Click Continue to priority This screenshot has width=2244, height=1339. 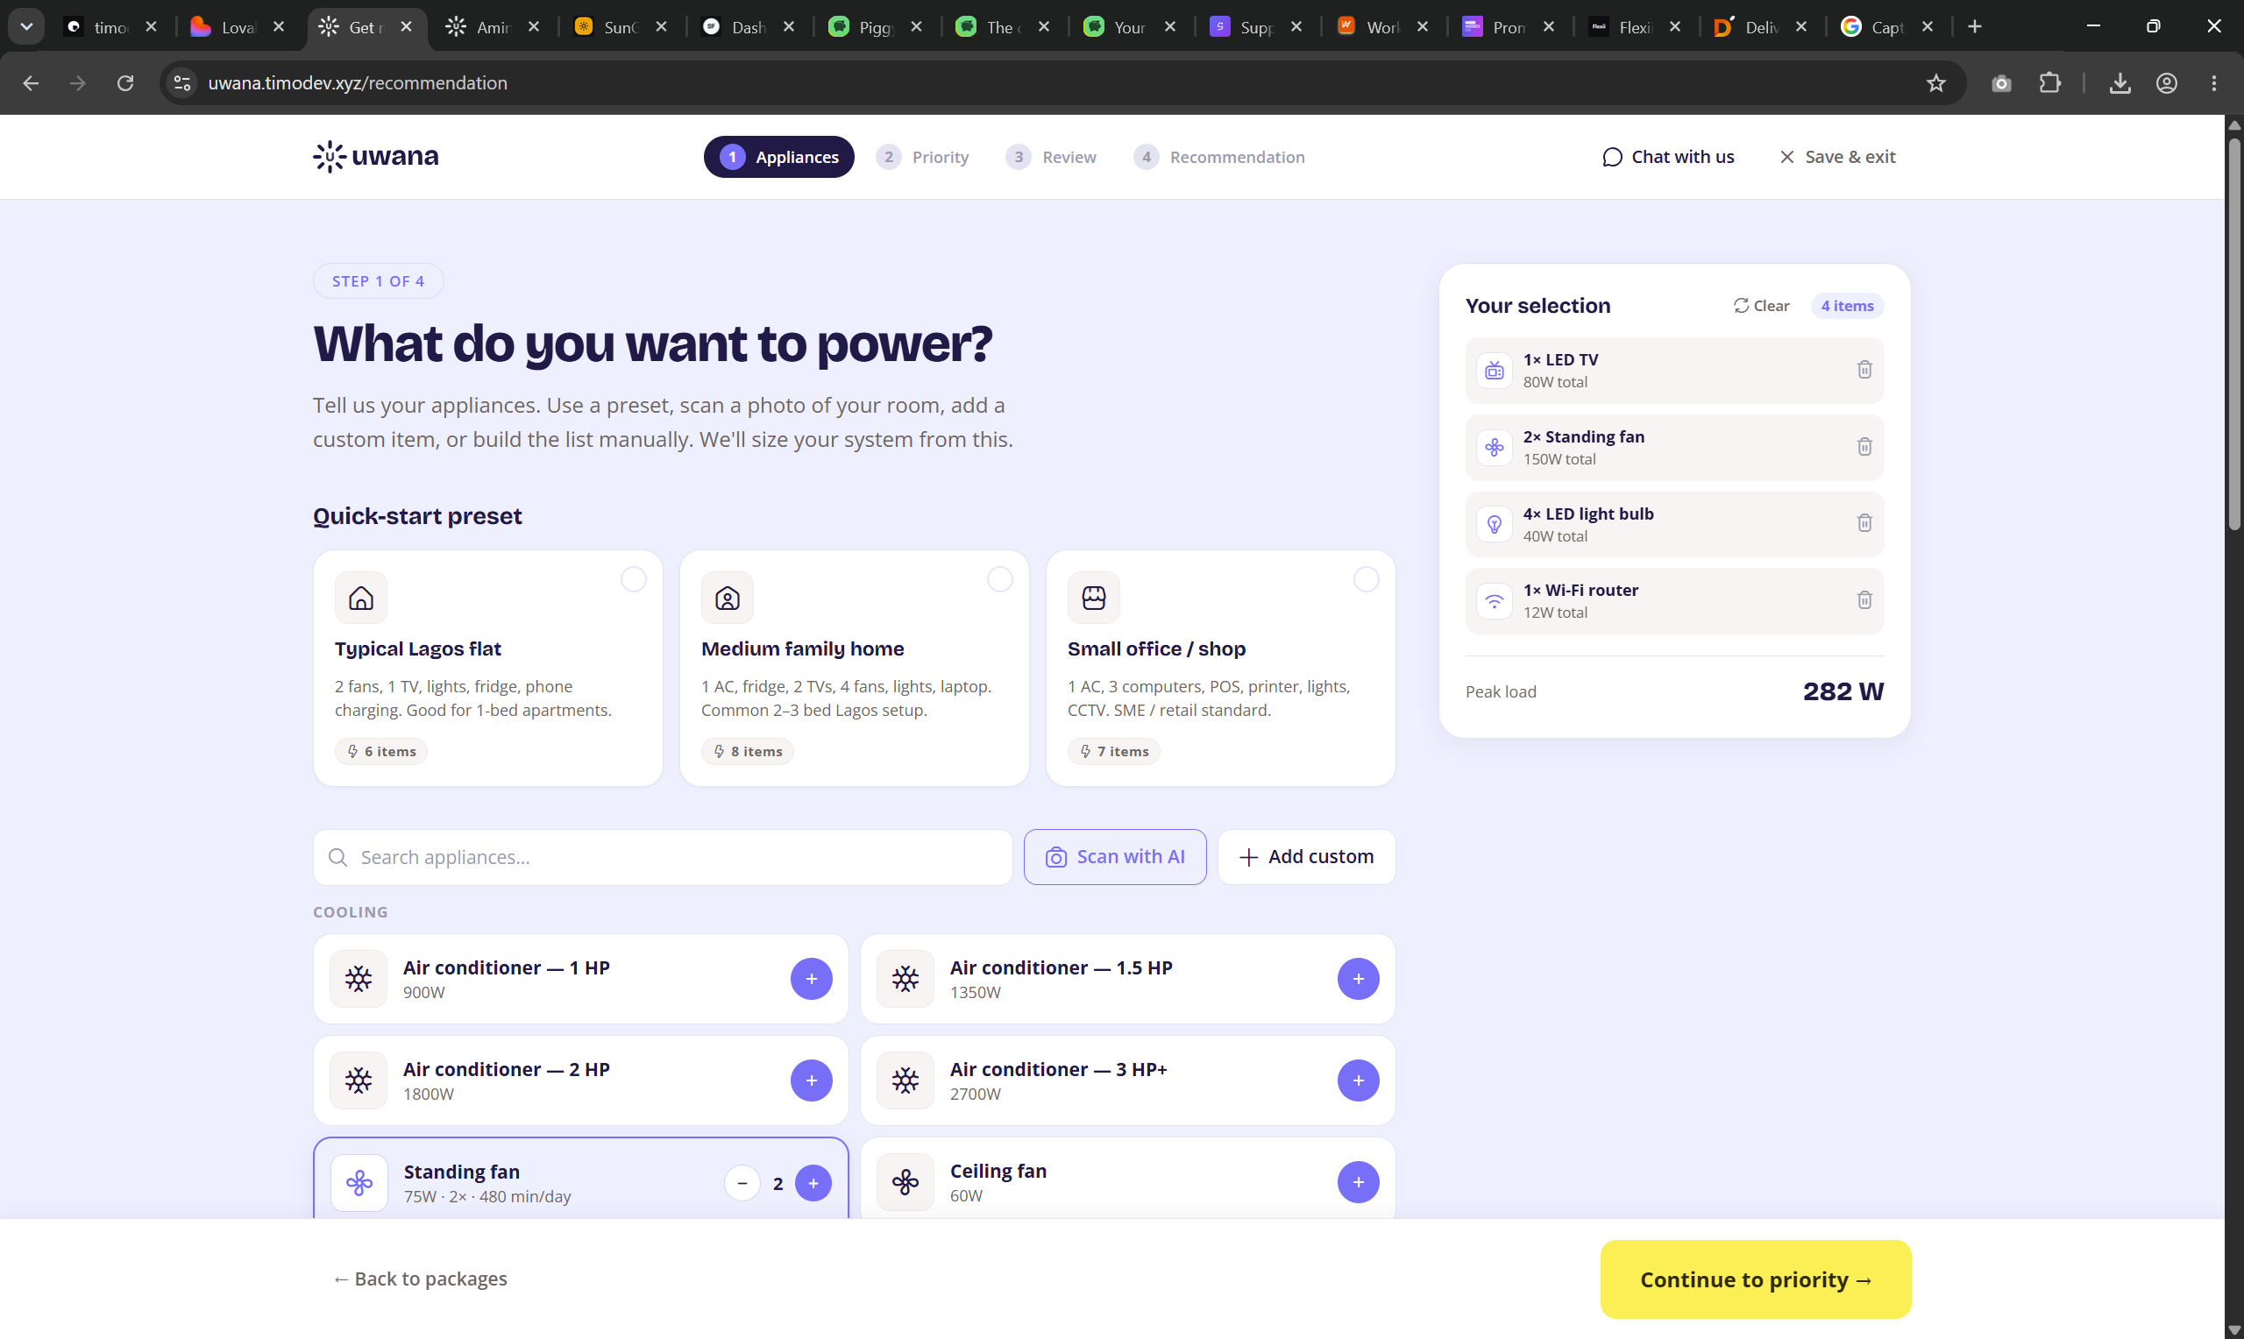(x=1755, y=1279)
